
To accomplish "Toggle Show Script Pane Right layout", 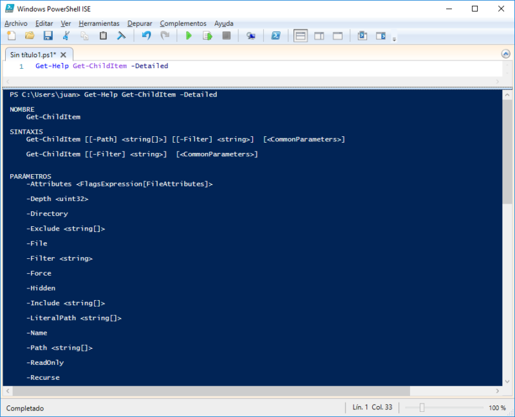I will point(319,35).
